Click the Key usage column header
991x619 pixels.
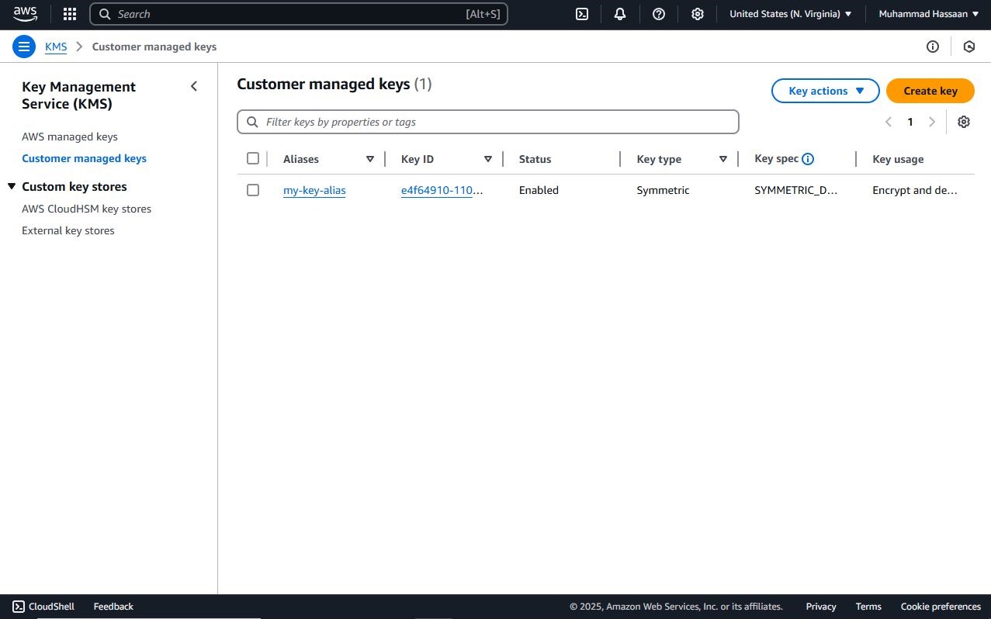(898, 159)
